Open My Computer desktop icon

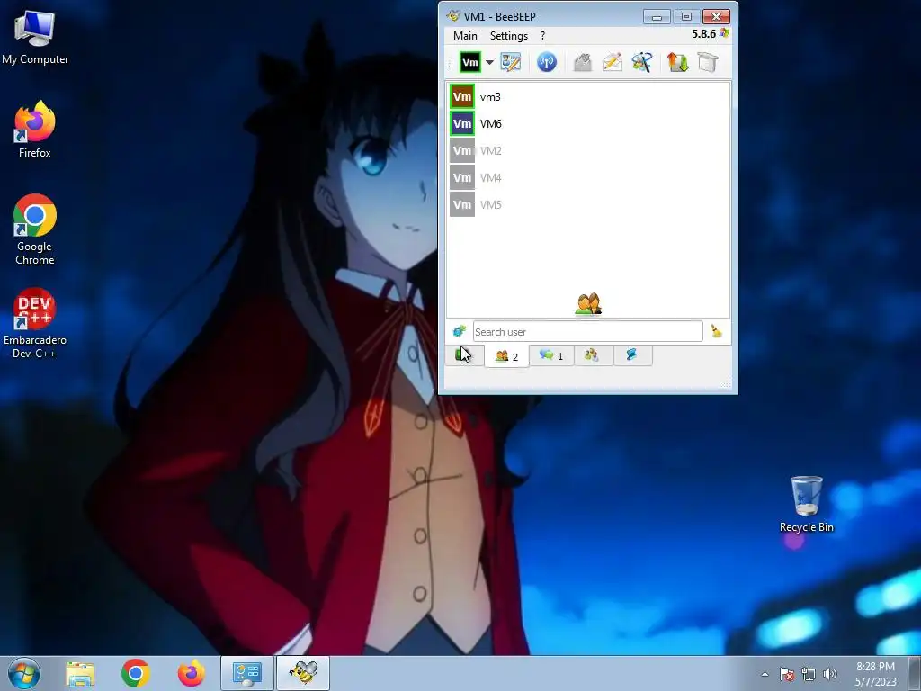pos(35,38)
